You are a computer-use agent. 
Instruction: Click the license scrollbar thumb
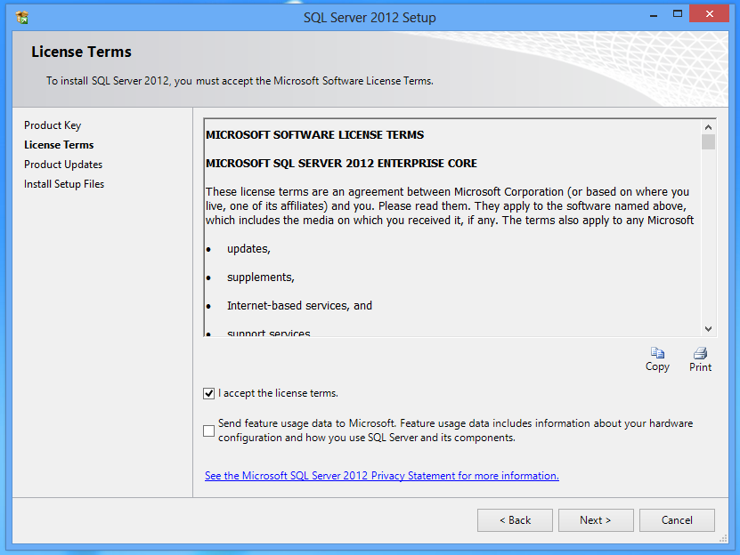708,142
